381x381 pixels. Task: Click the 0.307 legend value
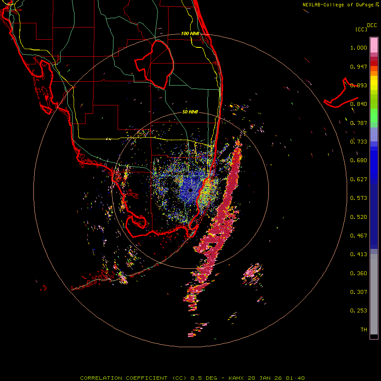tap(359, 292)
